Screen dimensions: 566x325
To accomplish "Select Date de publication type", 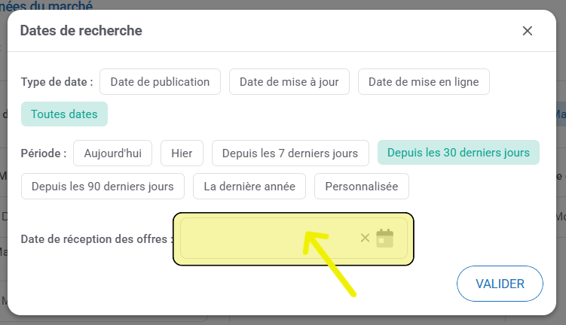I will (161, 82).
